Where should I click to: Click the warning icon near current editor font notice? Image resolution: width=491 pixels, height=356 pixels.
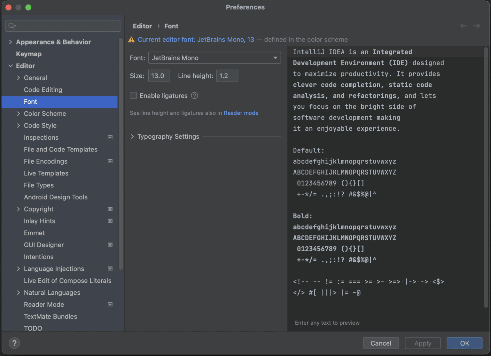pos(131,39)
